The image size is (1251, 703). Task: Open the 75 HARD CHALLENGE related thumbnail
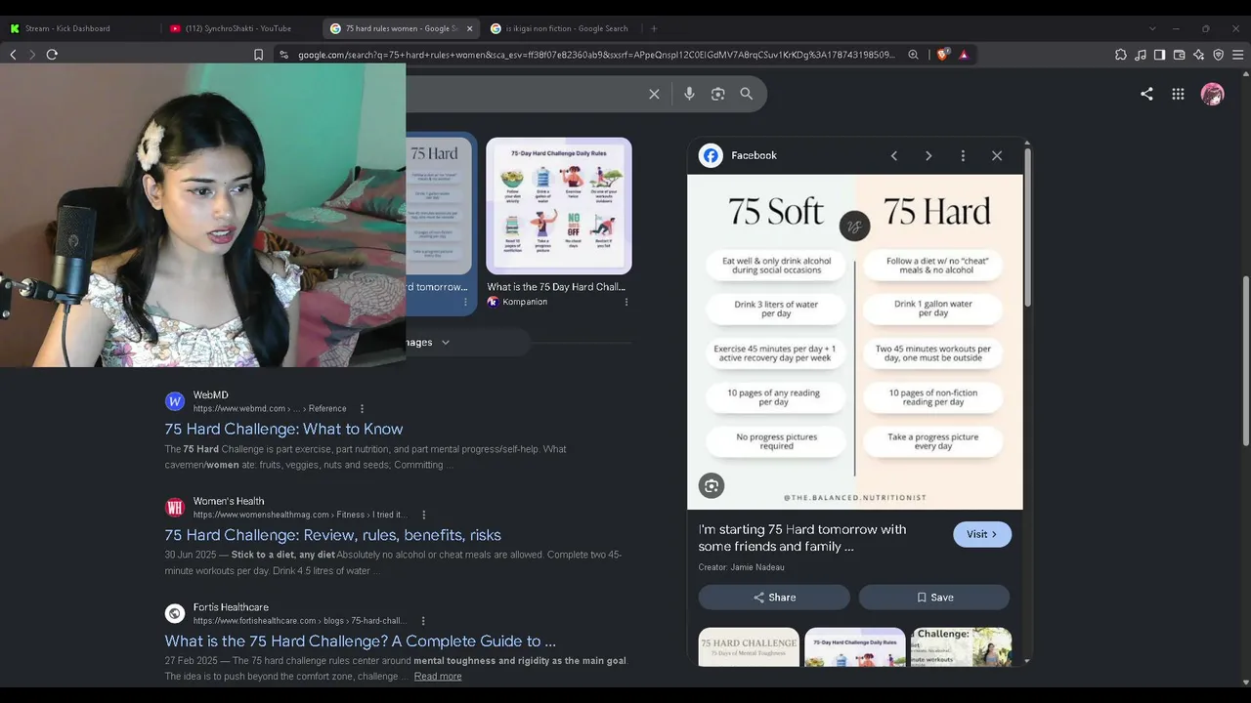(x=749, y=647)
